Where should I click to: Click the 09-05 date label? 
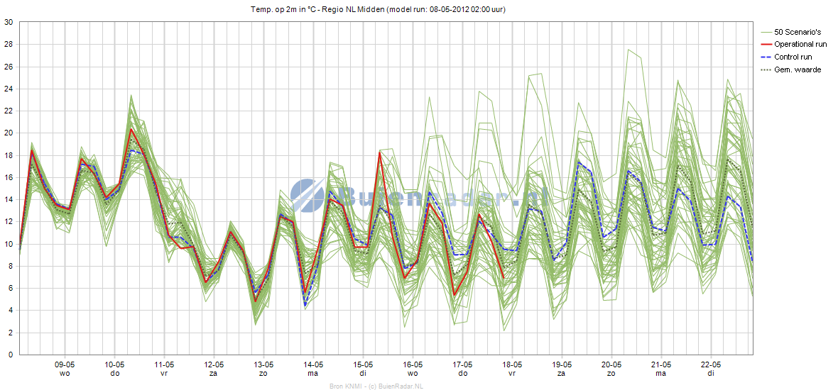(65, 365)
